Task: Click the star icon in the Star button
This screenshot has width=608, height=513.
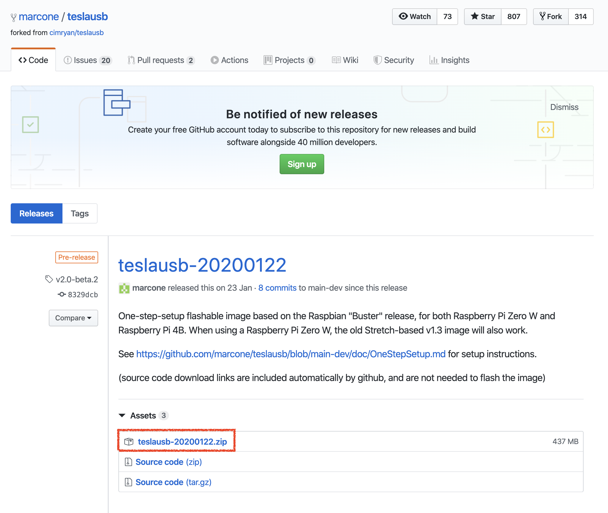Action: click(x=475, y=16)
